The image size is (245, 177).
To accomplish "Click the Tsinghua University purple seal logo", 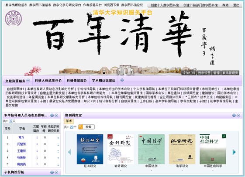I will [13, 18].
